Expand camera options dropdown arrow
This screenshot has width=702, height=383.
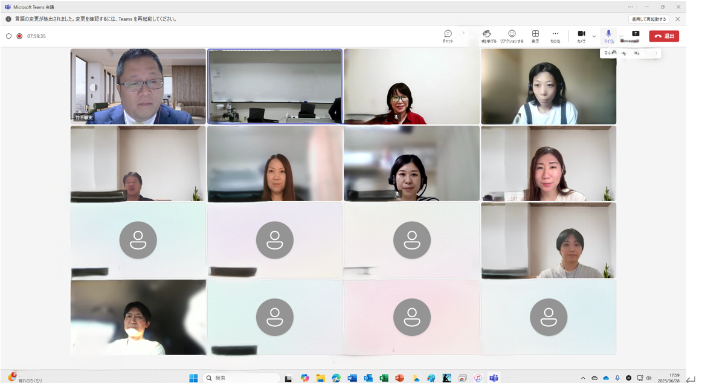[x=594, y=36]
